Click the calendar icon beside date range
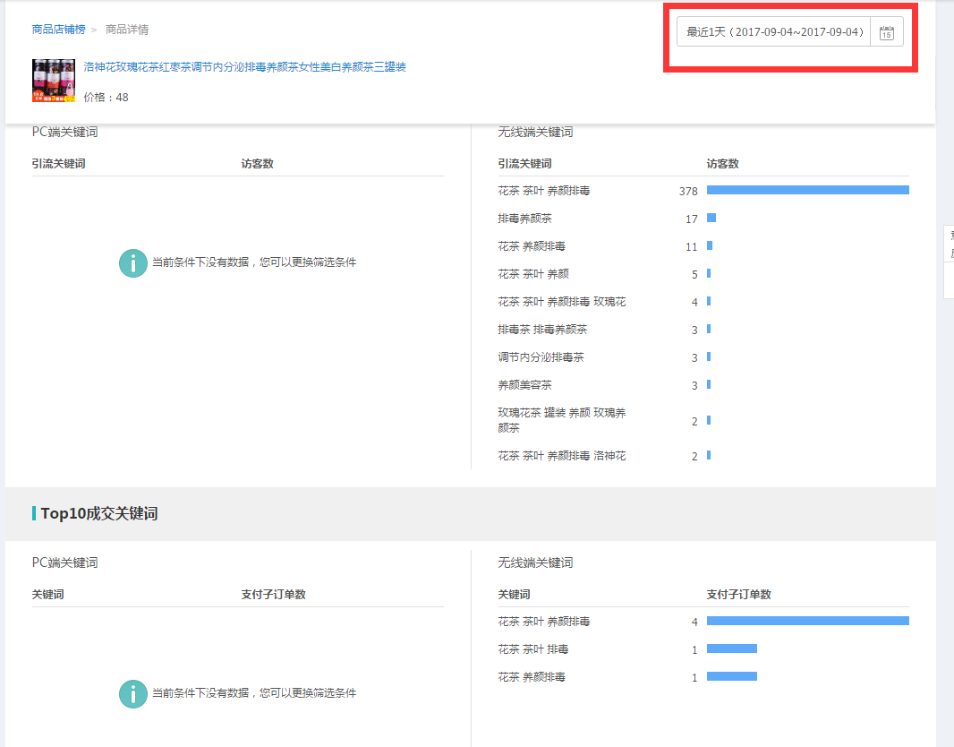This screenshot has width=954, height=747. [x=886, y=32]
